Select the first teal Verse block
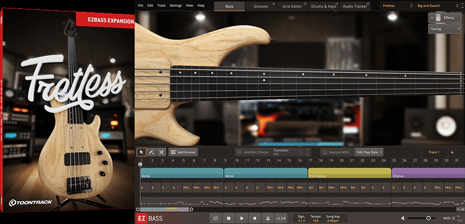Image resolution: width=465 pixels, height=224 pixels. [182, 173]
